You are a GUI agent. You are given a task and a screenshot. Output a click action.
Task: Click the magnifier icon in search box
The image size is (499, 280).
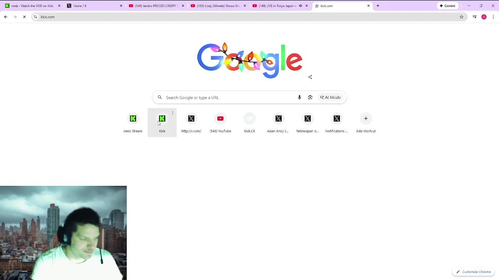[x=160, y=98]
